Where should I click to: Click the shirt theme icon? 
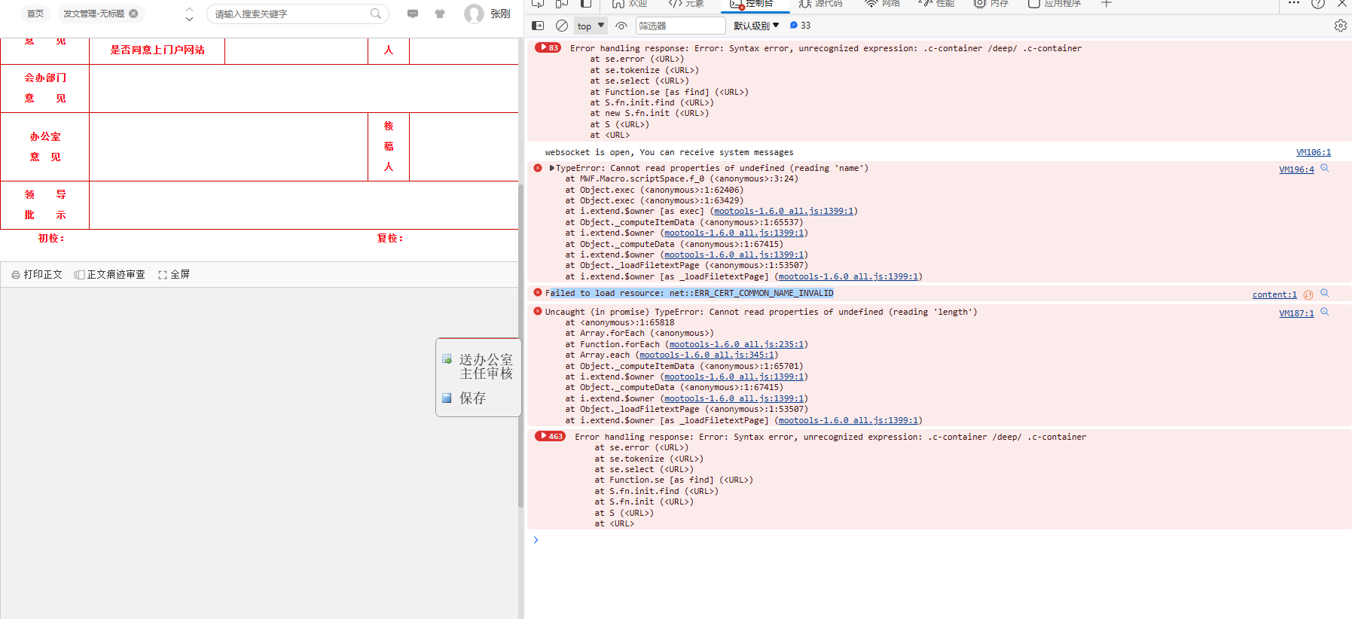click(x=440, y=14)
